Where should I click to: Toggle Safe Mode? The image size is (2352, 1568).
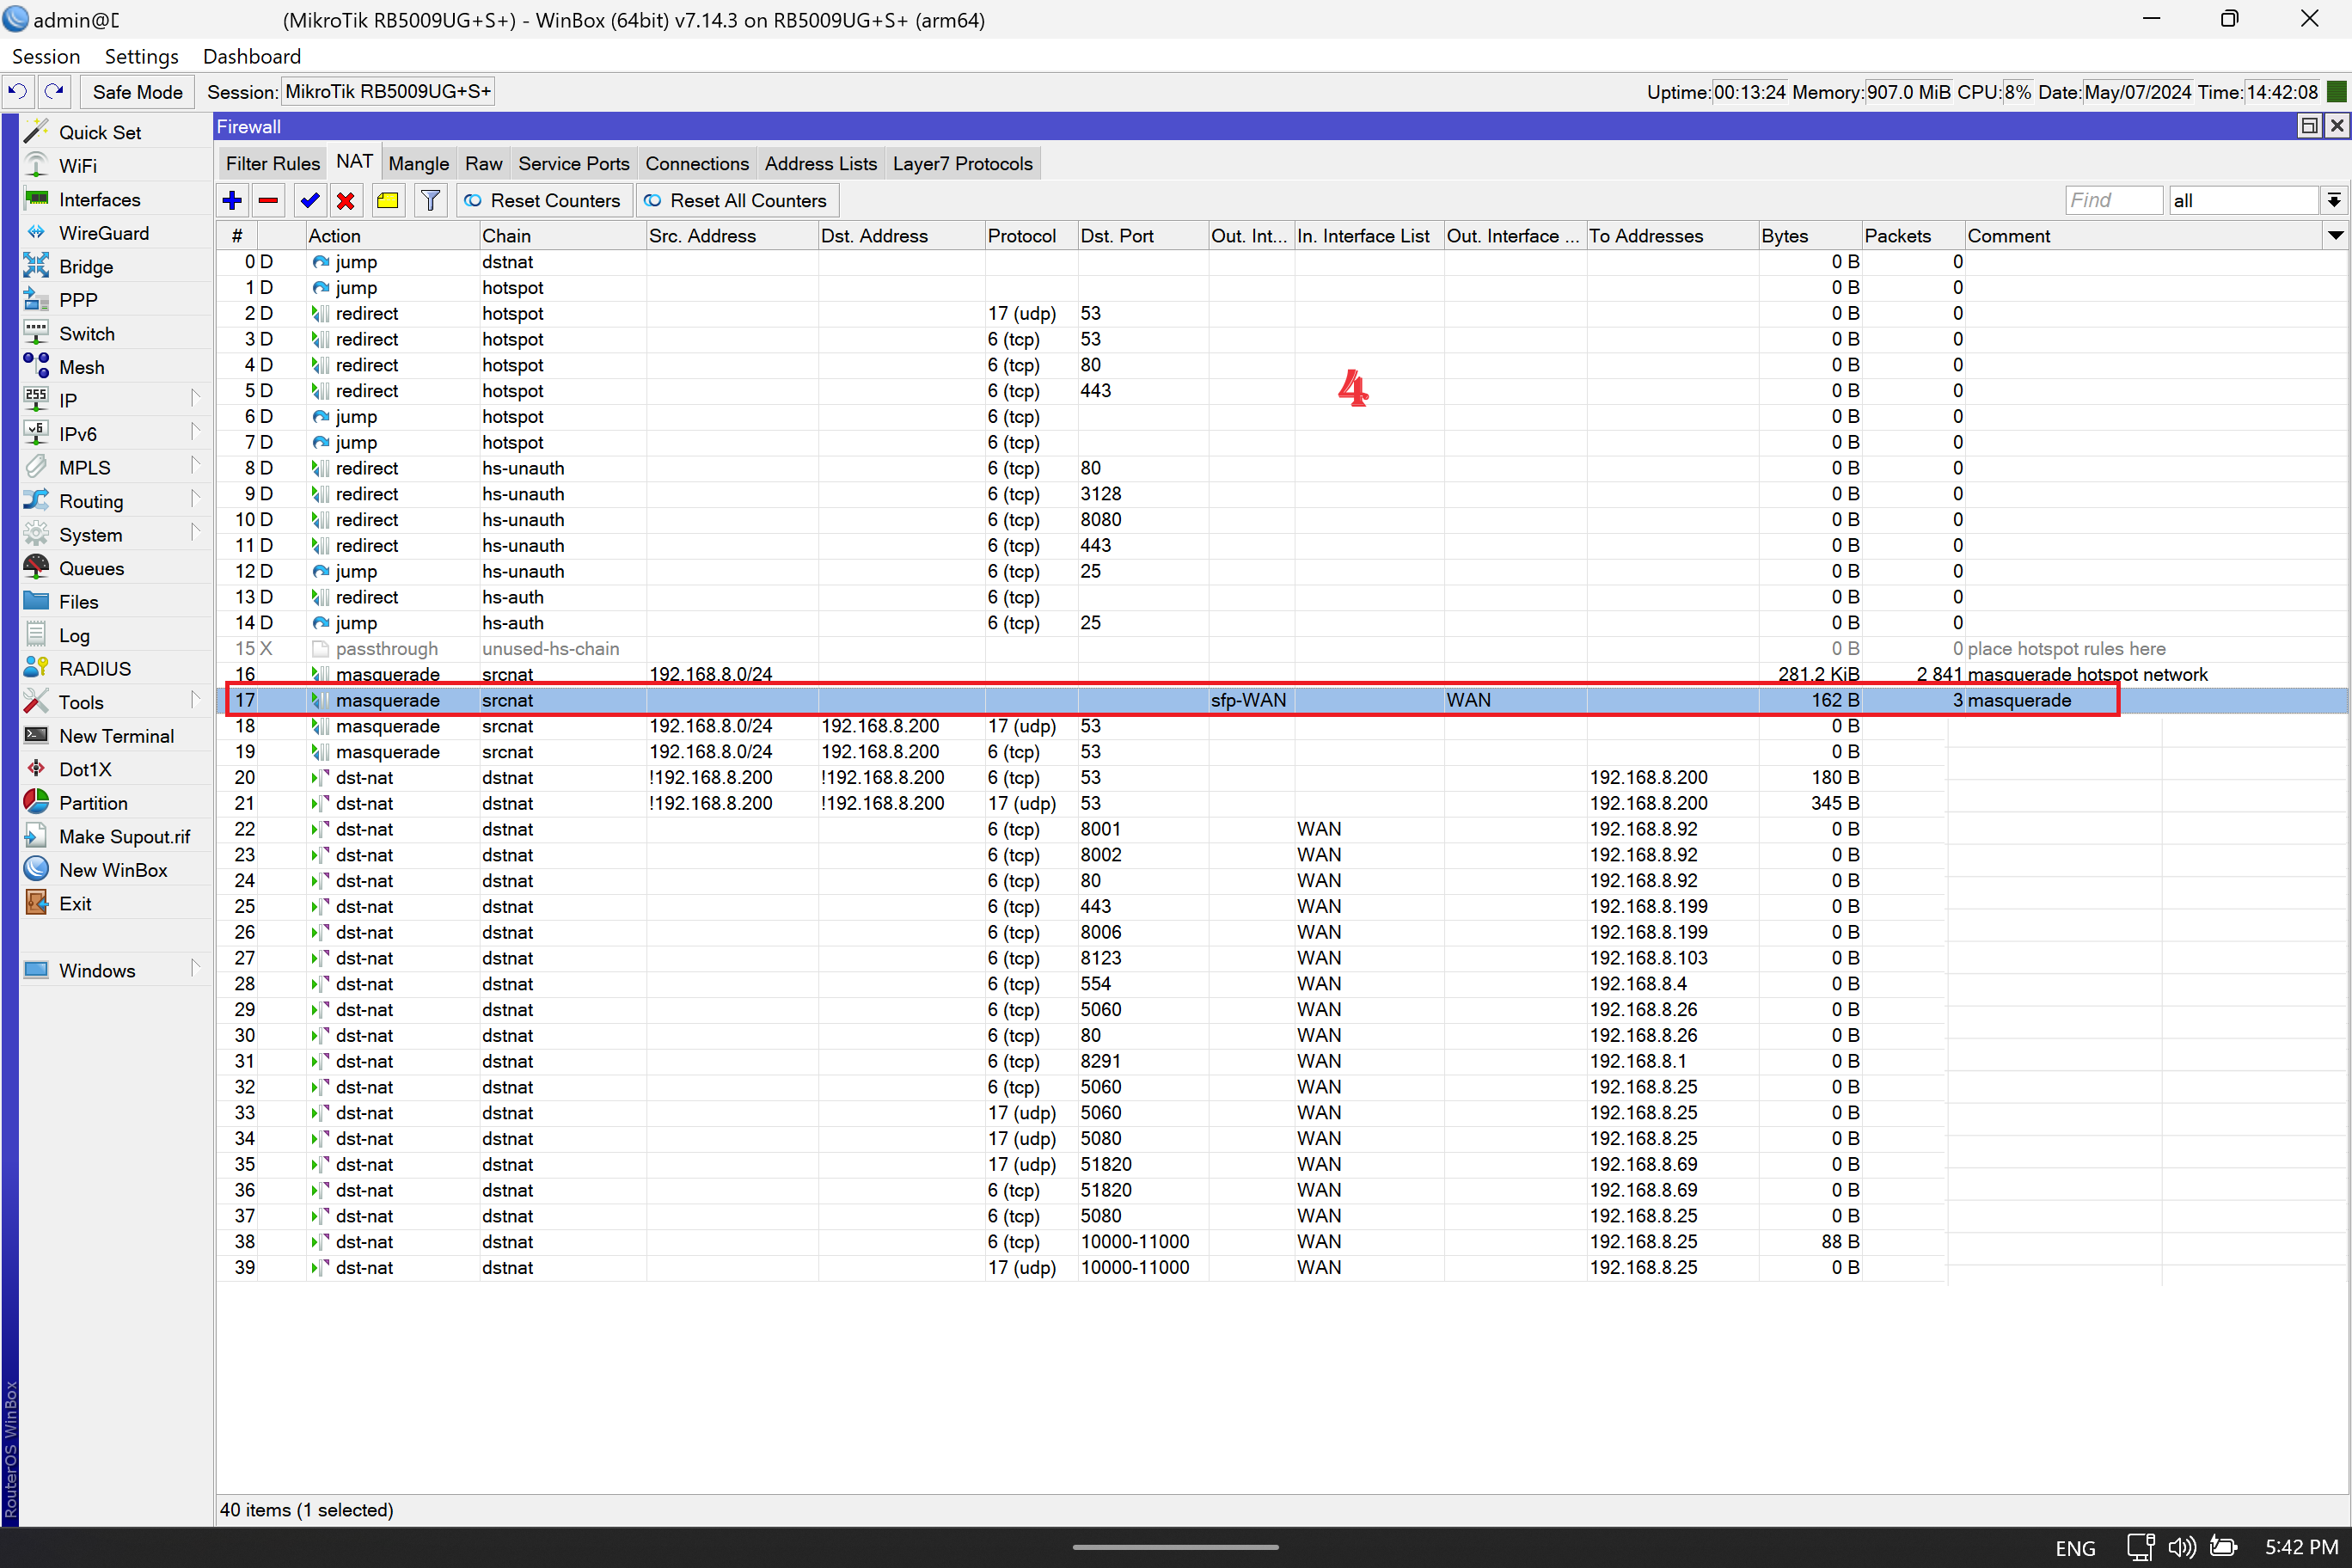pyautogui.click(x=138, y=92)
